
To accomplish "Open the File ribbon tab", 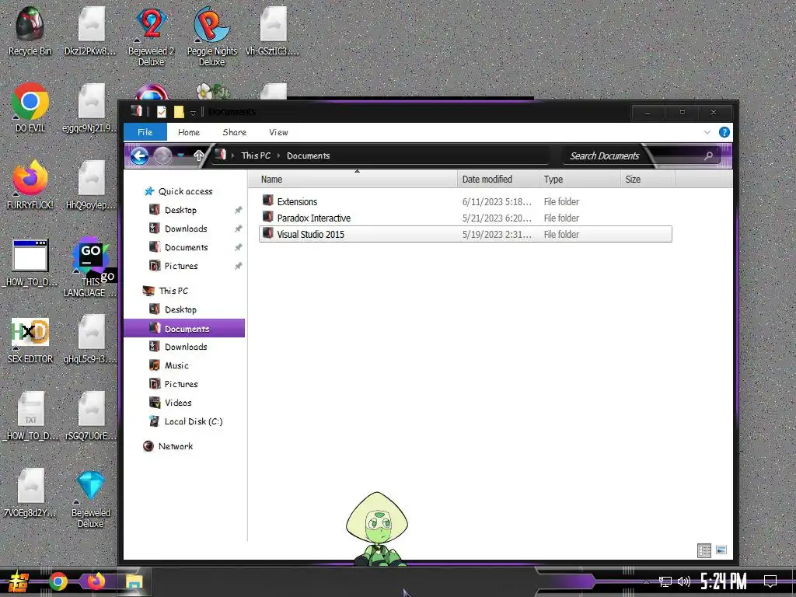I will (x=145, y=132).
